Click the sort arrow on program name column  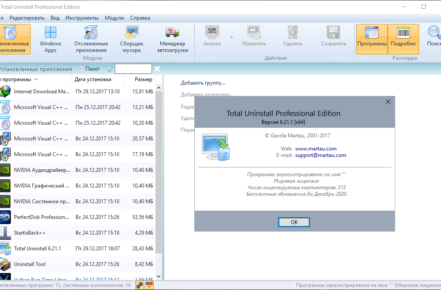coord(36,79)
